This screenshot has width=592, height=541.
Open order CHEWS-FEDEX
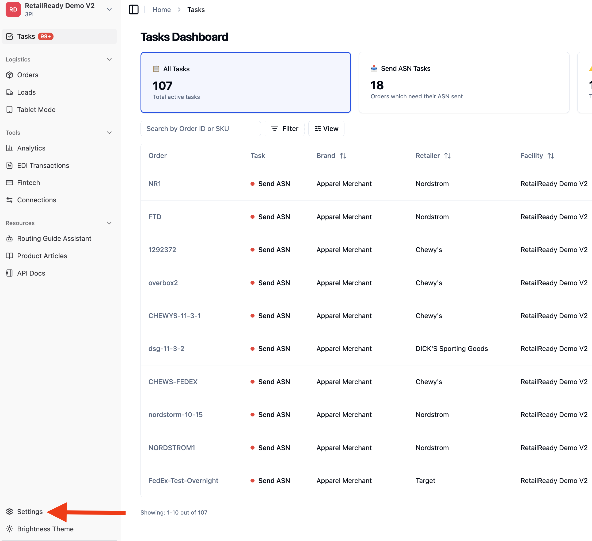click(173, 381)
